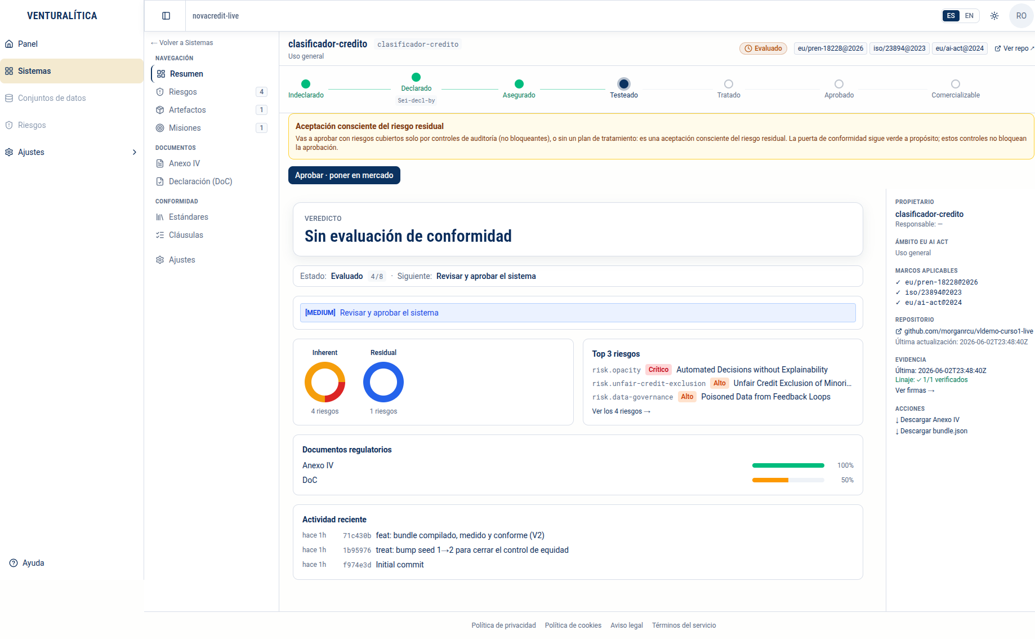This screenshot has width=1035, height=639.
Task: Click Descargar bundle.json link
Action: click(931, 431)
